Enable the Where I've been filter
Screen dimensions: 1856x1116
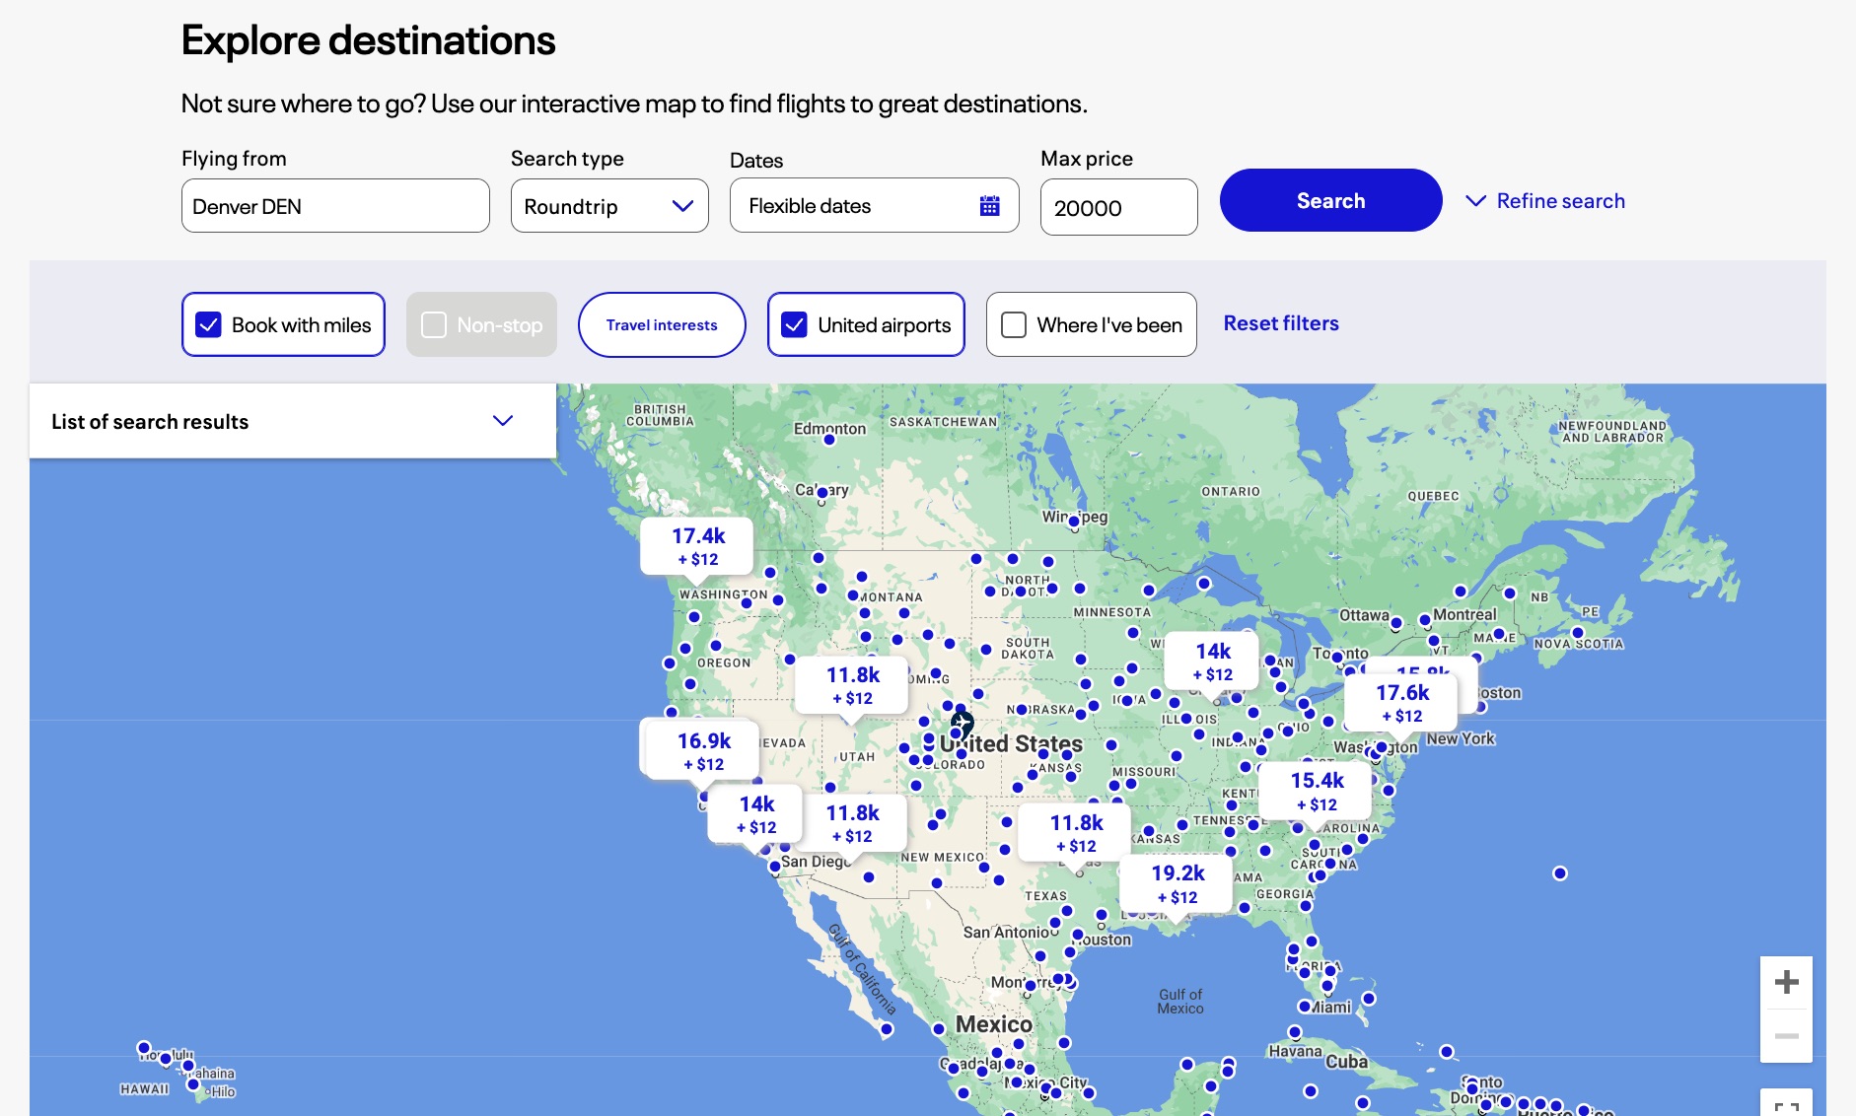point(1013,324)
